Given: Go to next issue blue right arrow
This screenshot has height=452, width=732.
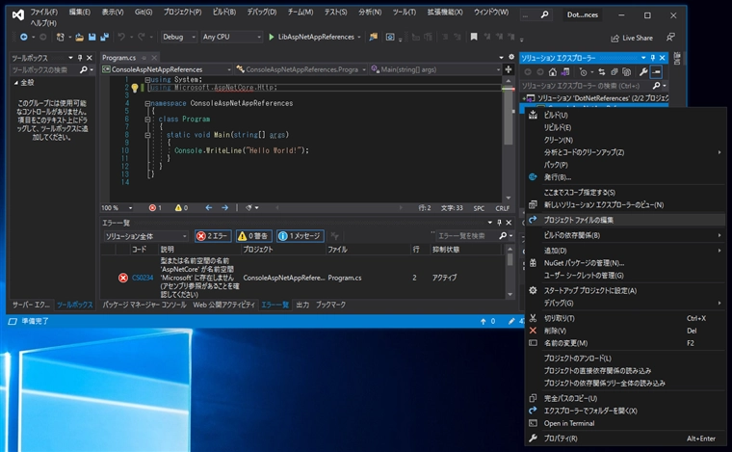Looking at the screenshot, I should click(x=225, y=208).
